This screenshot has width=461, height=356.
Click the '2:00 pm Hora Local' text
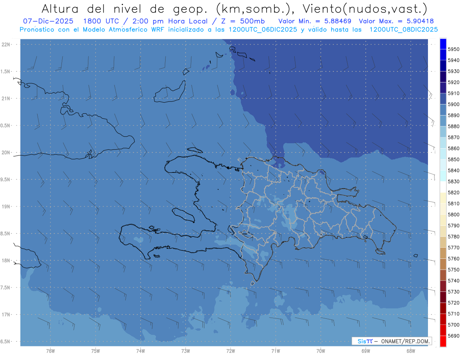click(x=169, y=21)
